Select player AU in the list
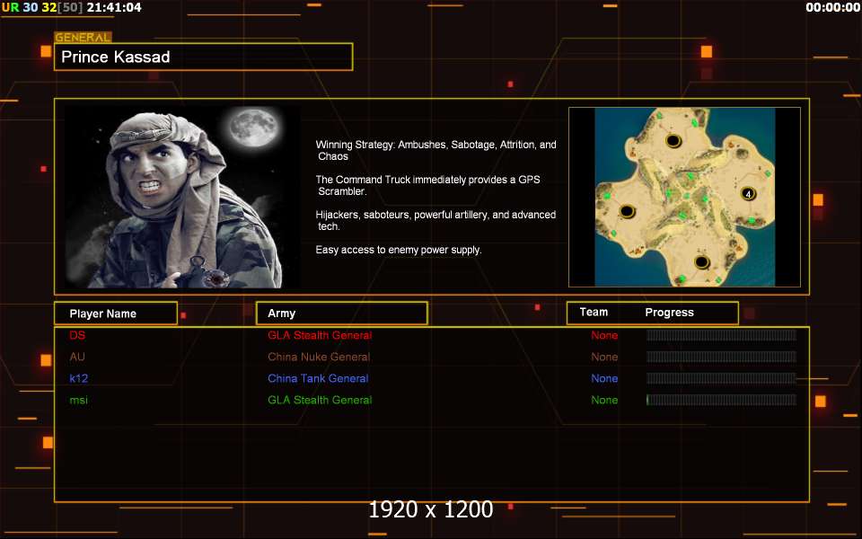The width and height of the screenshot is (862, 539). pos(77,357)
